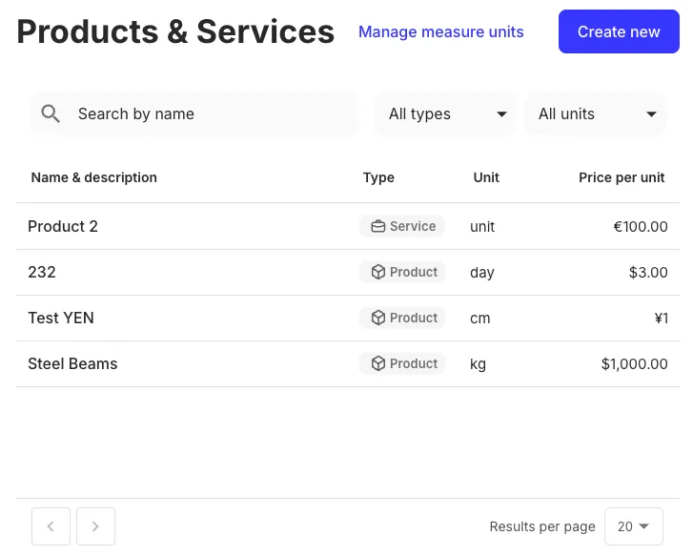Click the Name & description column header

pos(94,177)
